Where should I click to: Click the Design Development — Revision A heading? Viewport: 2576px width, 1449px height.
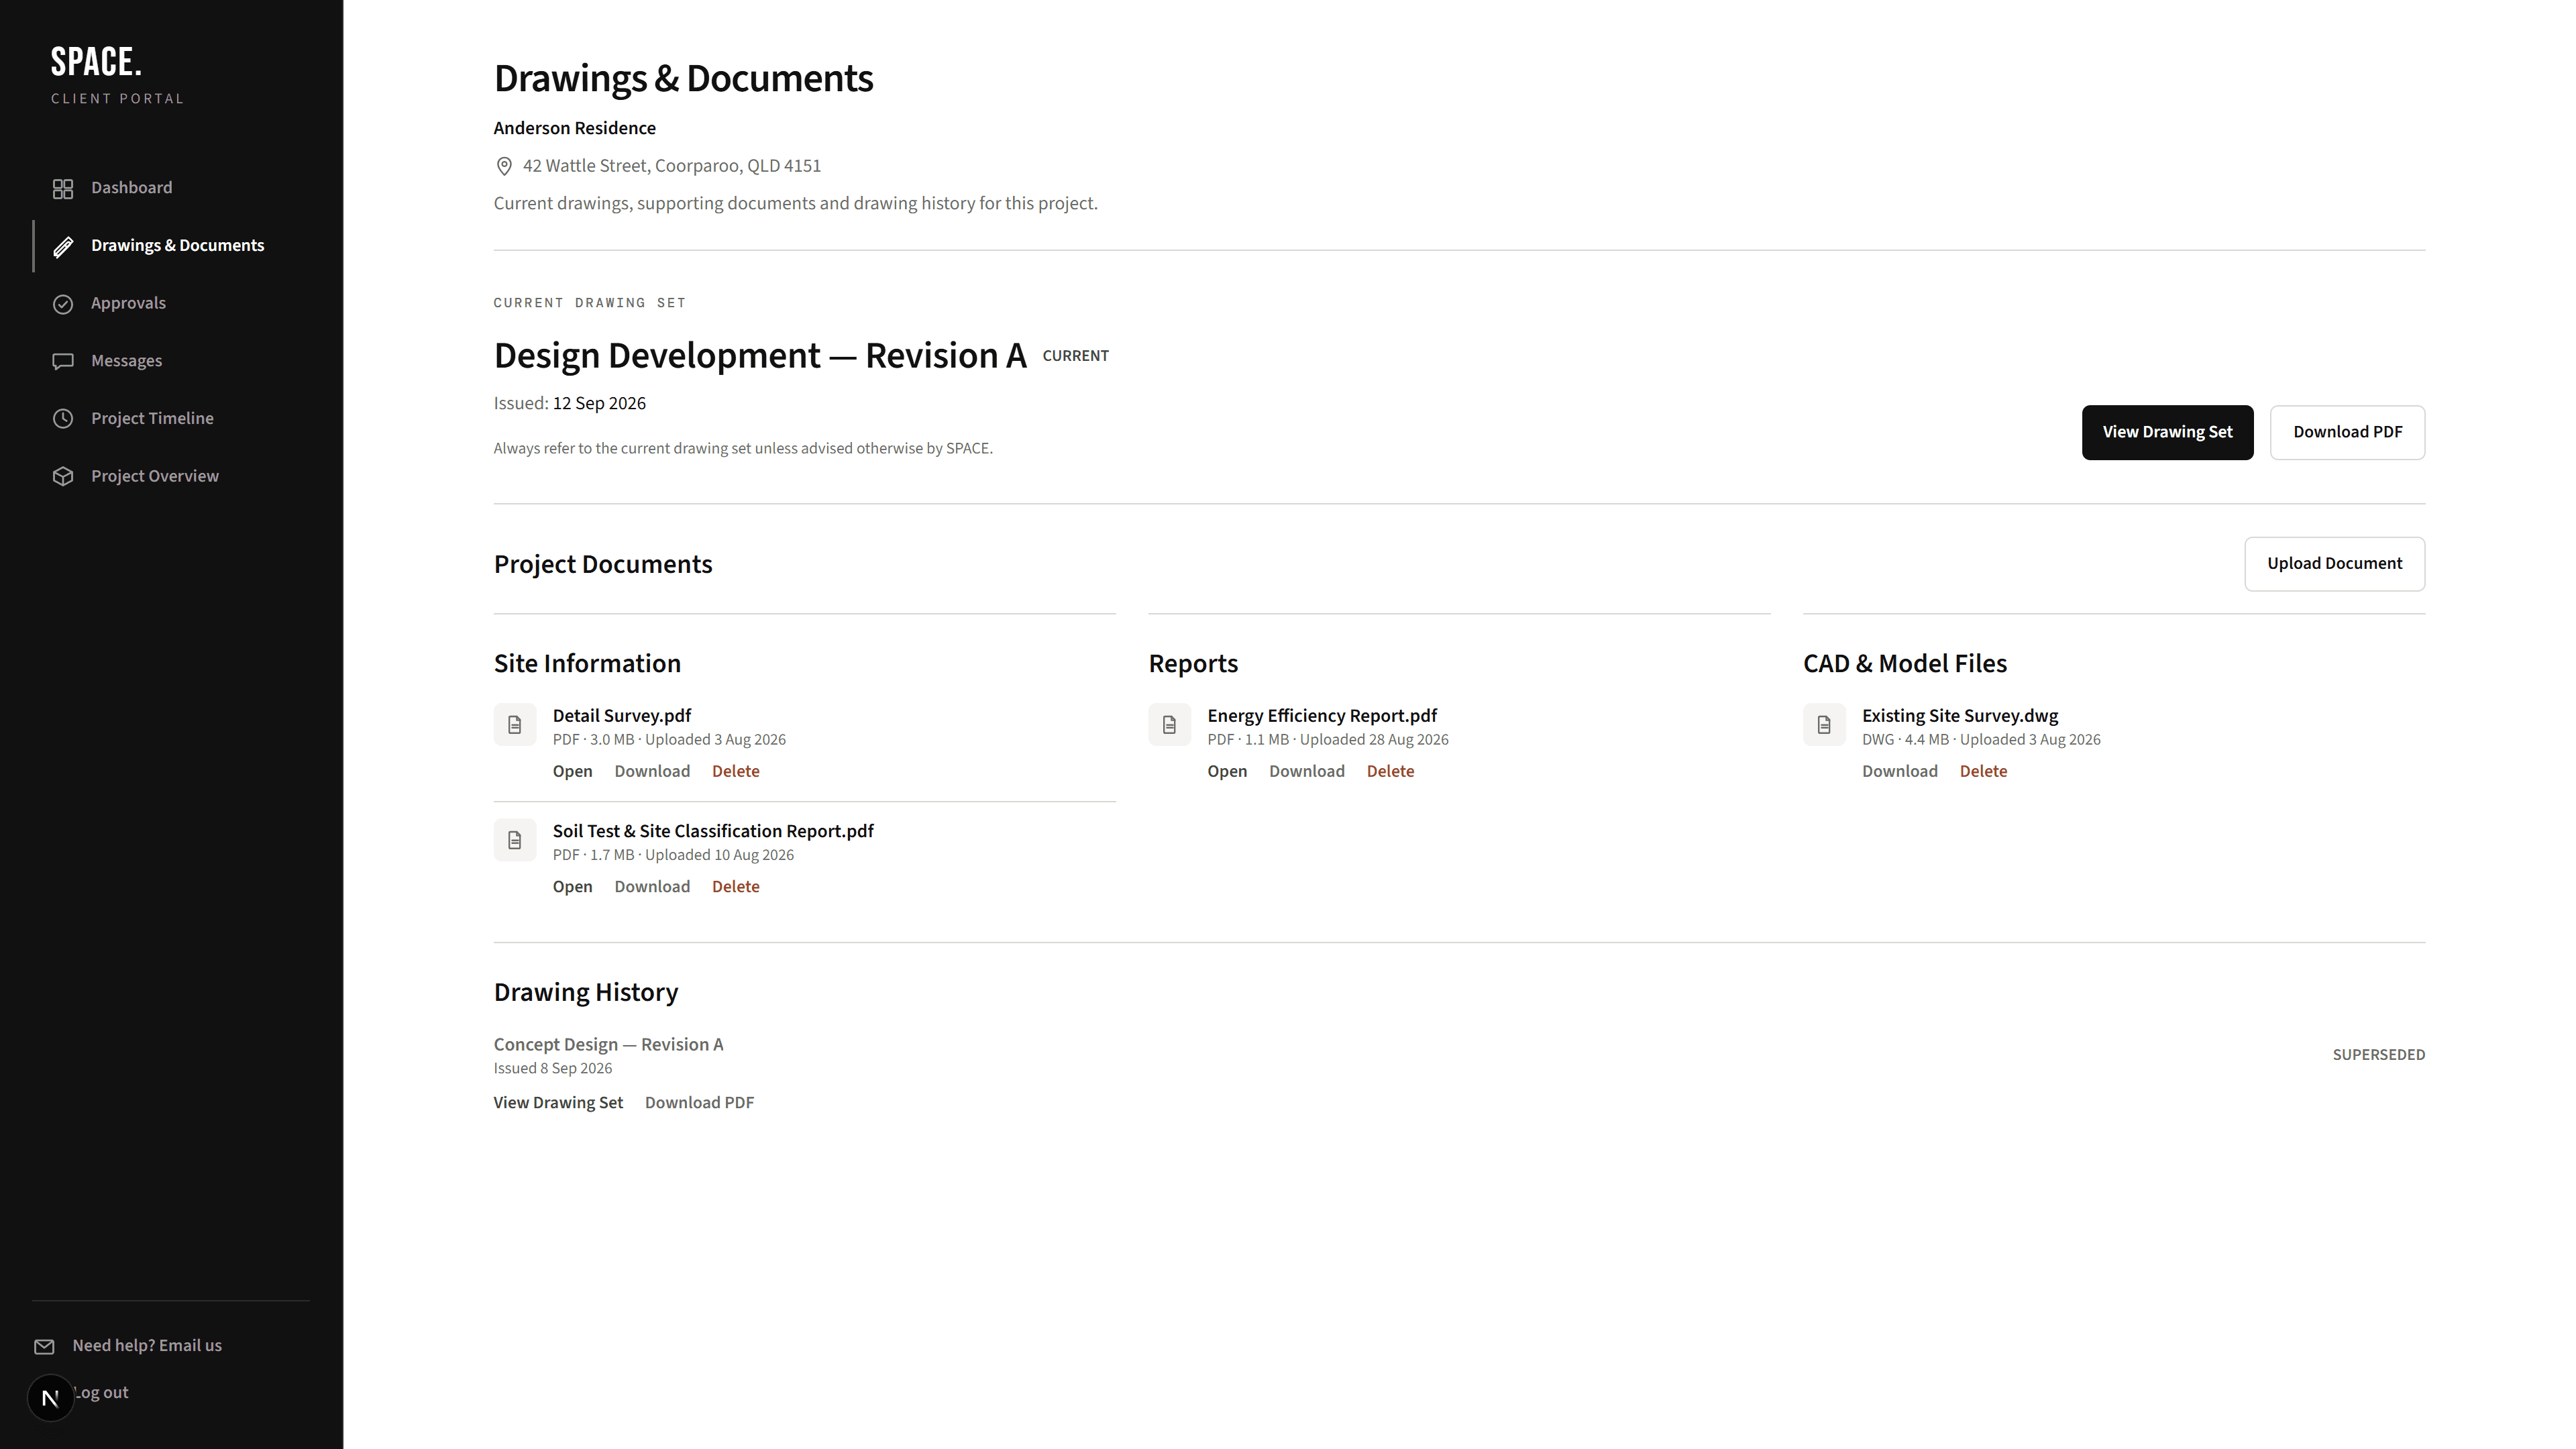(760, 356)
